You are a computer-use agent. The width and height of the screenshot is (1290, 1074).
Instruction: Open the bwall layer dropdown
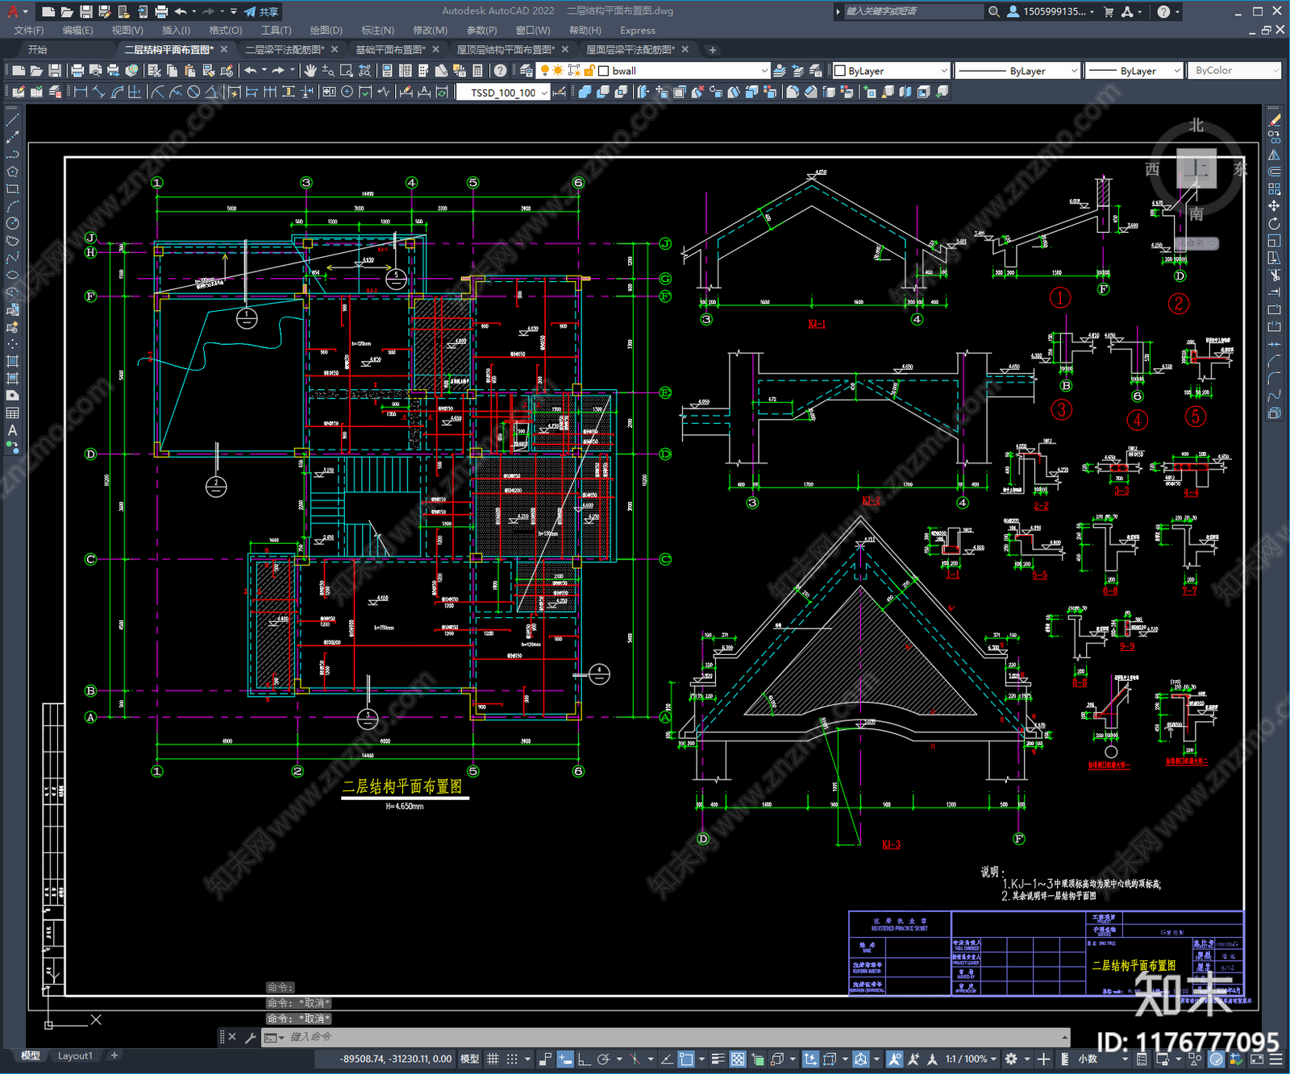tap(764, 71)
